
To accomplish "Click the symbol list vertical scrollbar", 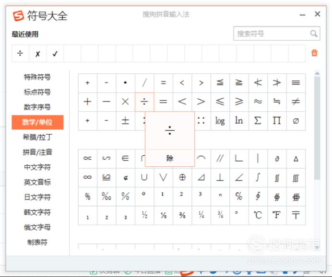I will pyautogui.click(x=317, y=128).
